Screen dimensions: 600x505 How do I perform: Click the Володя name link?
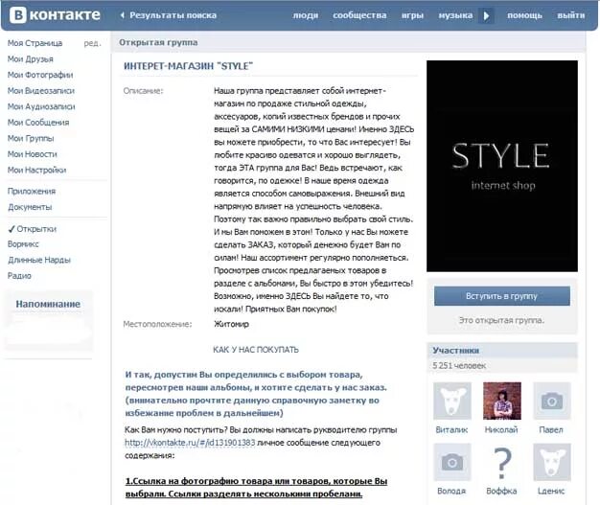point(451,491)
